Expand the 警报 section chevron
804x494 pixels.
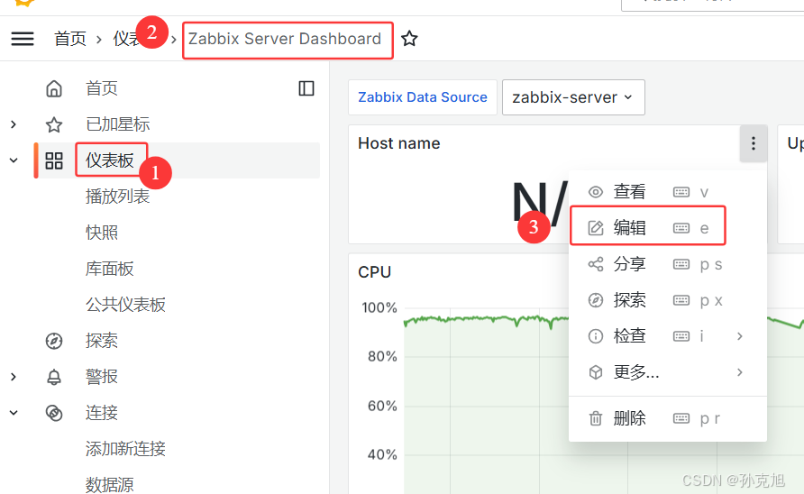point(14,377)
